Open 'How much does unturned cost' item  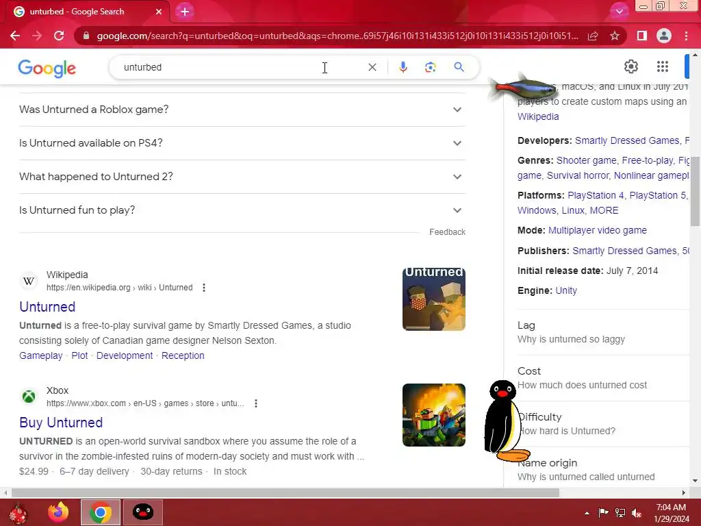pyautogui.click(x=603, y=378)
